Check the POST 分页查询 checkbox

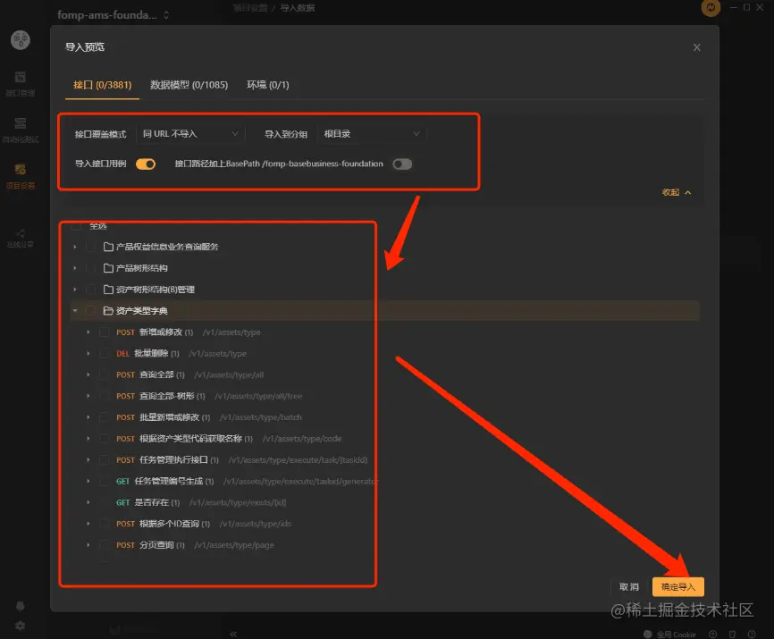point(105,545)
